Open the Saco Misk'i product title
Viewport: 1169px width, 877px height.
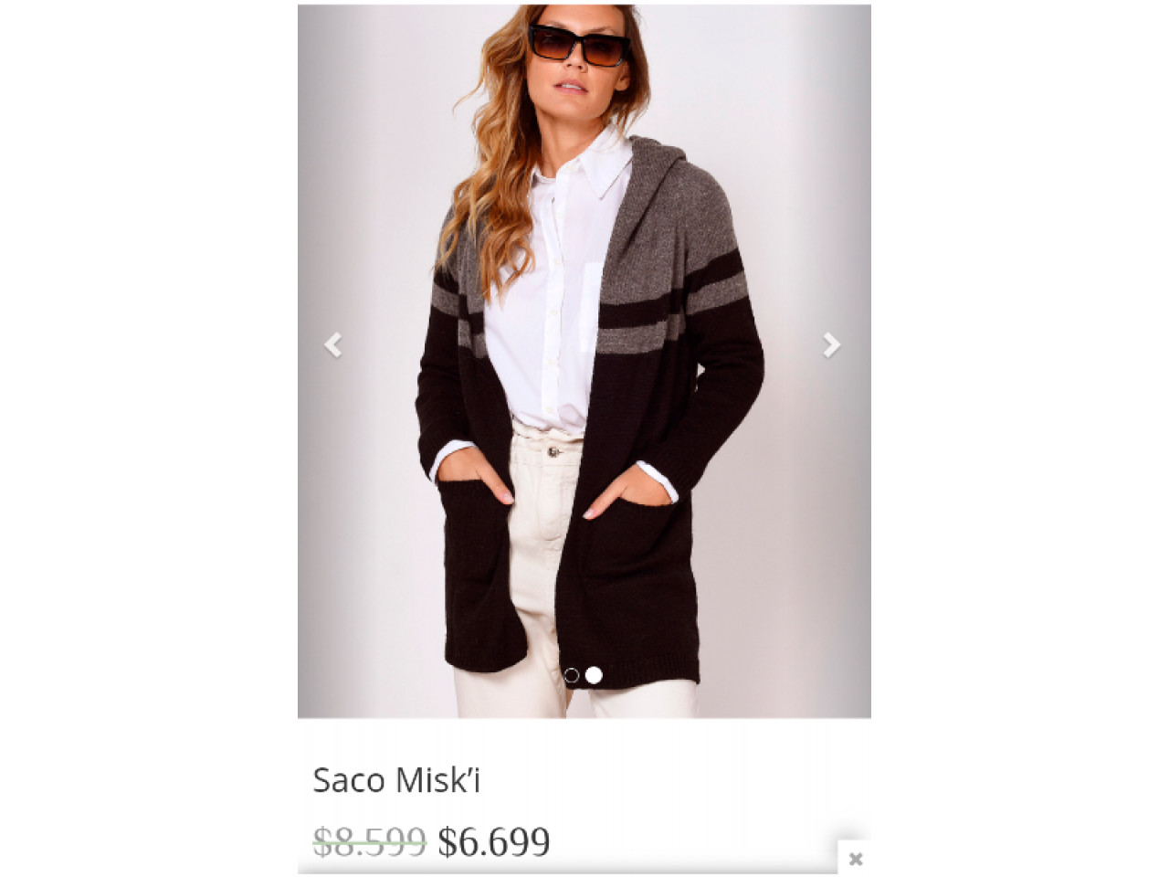[396, 780]
